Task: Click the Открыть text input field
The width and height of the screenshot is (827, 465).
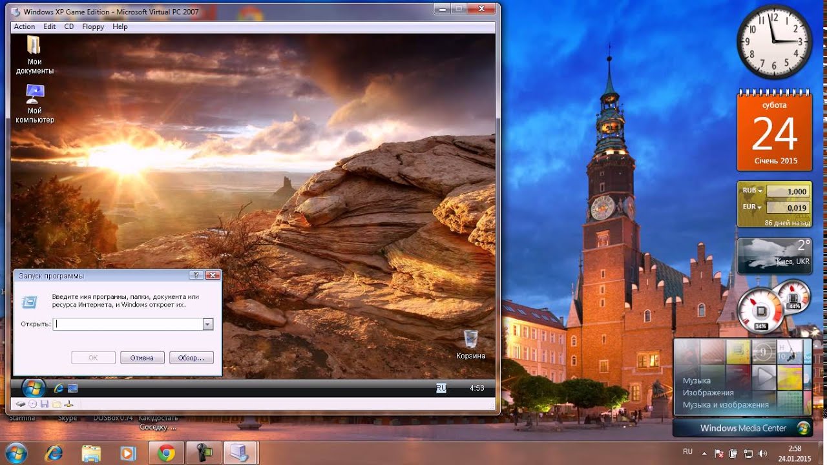Action: pyautogui.click(x=129, y=324)
